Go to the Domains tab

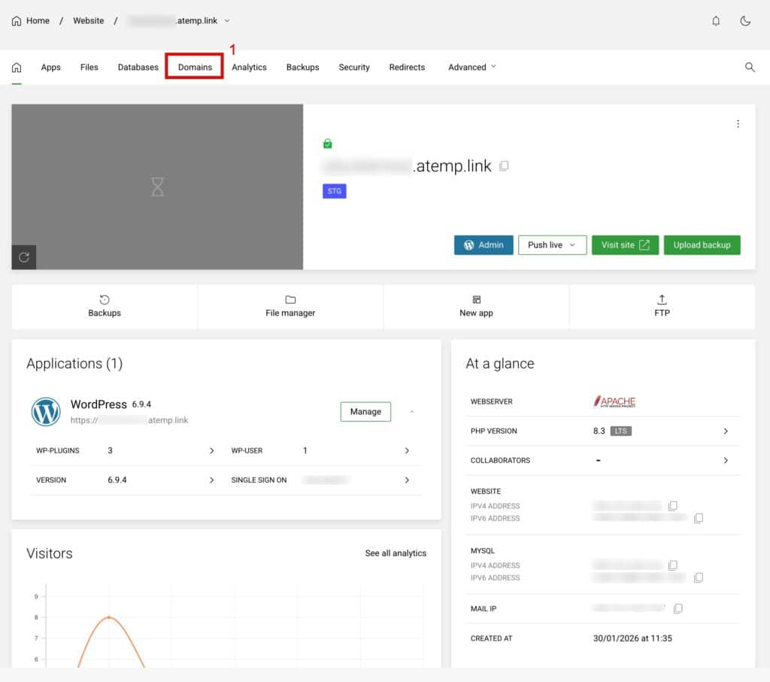tap(195, 67)
